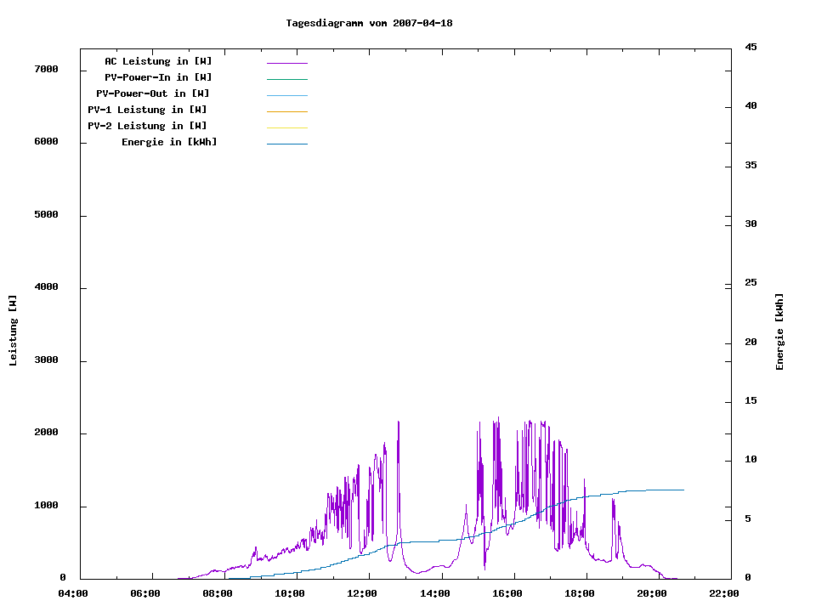Viewport: 816px width, 612px height.
Task: Click the 16:00 time axis label
Action: [x=507, y=593]
